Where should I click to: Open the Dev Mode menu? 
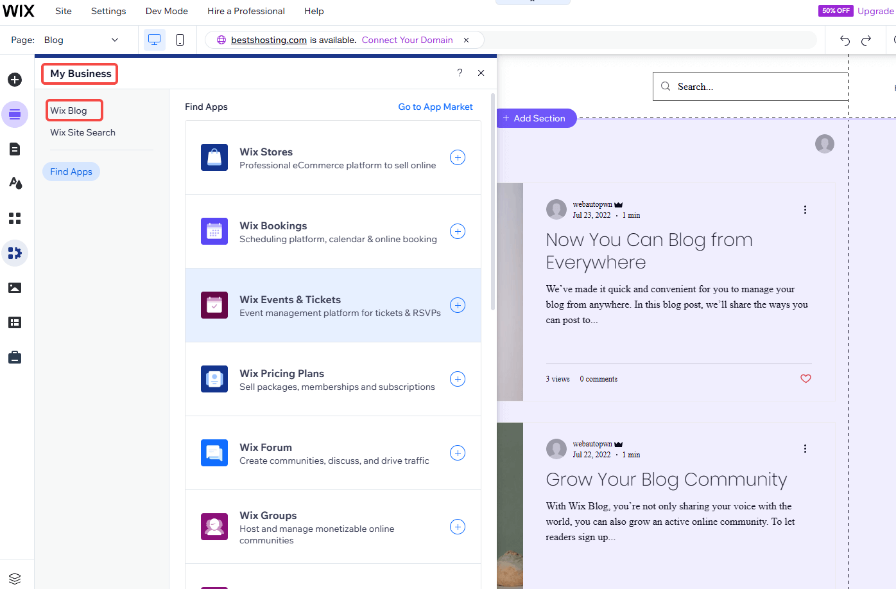167,11
